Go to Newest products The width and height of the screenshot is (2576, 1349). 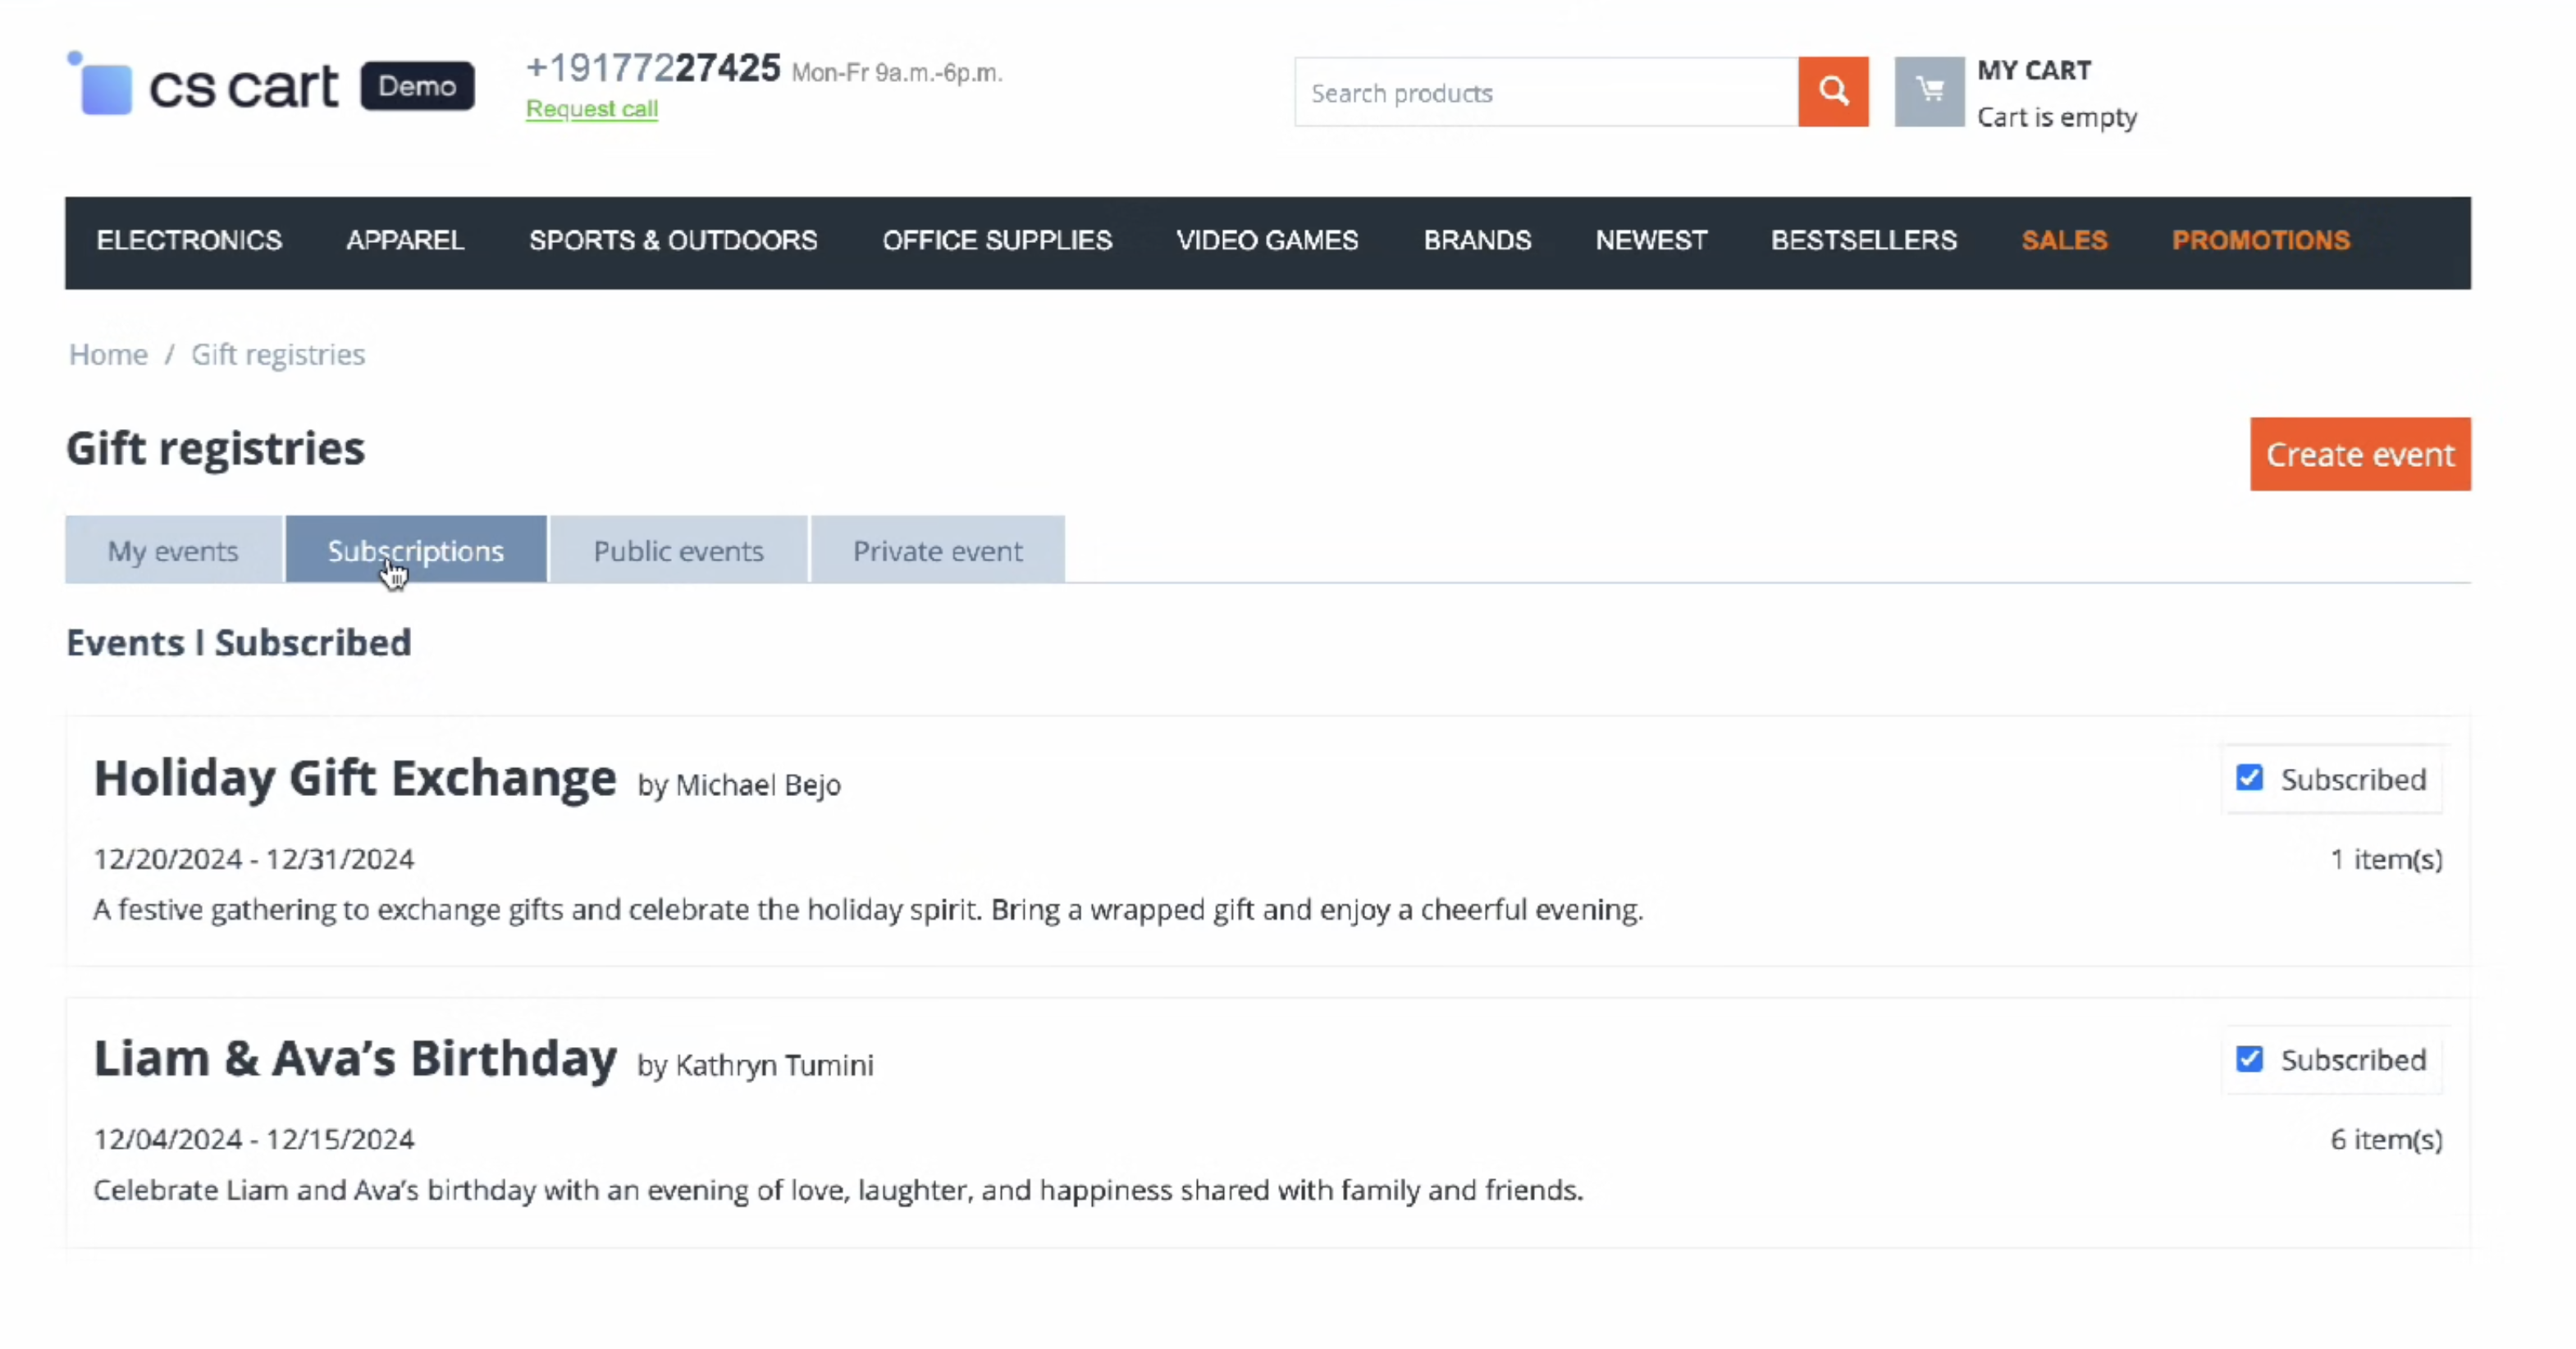pyautogui.click(x=1651, y=240)
